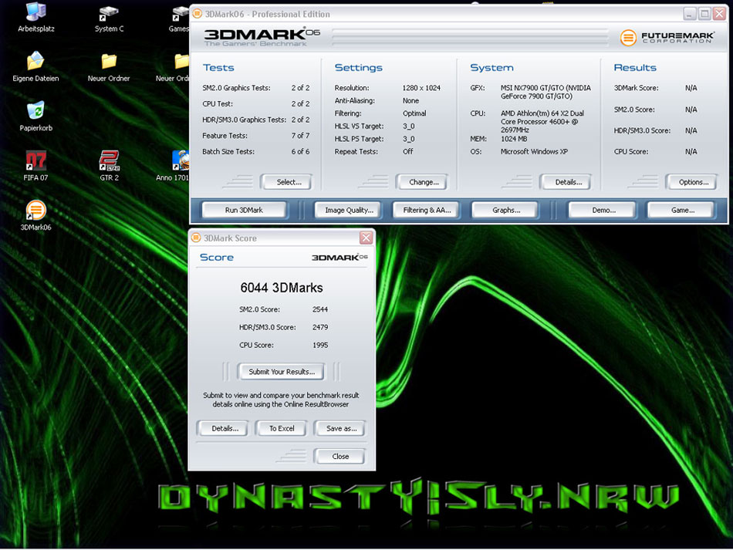Select the GTR 2 game shortcut
Image resolution: width=733 pixels, height=550 pixels.
pos(109,165)
